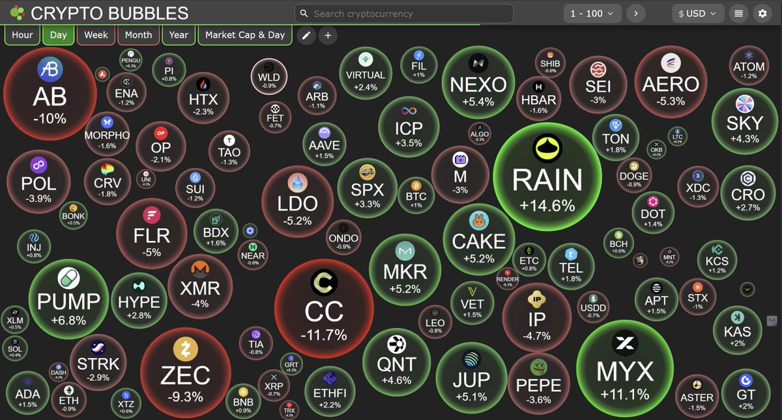
Task: Open the 1 - 100 range dropdown
Action: 592,13
